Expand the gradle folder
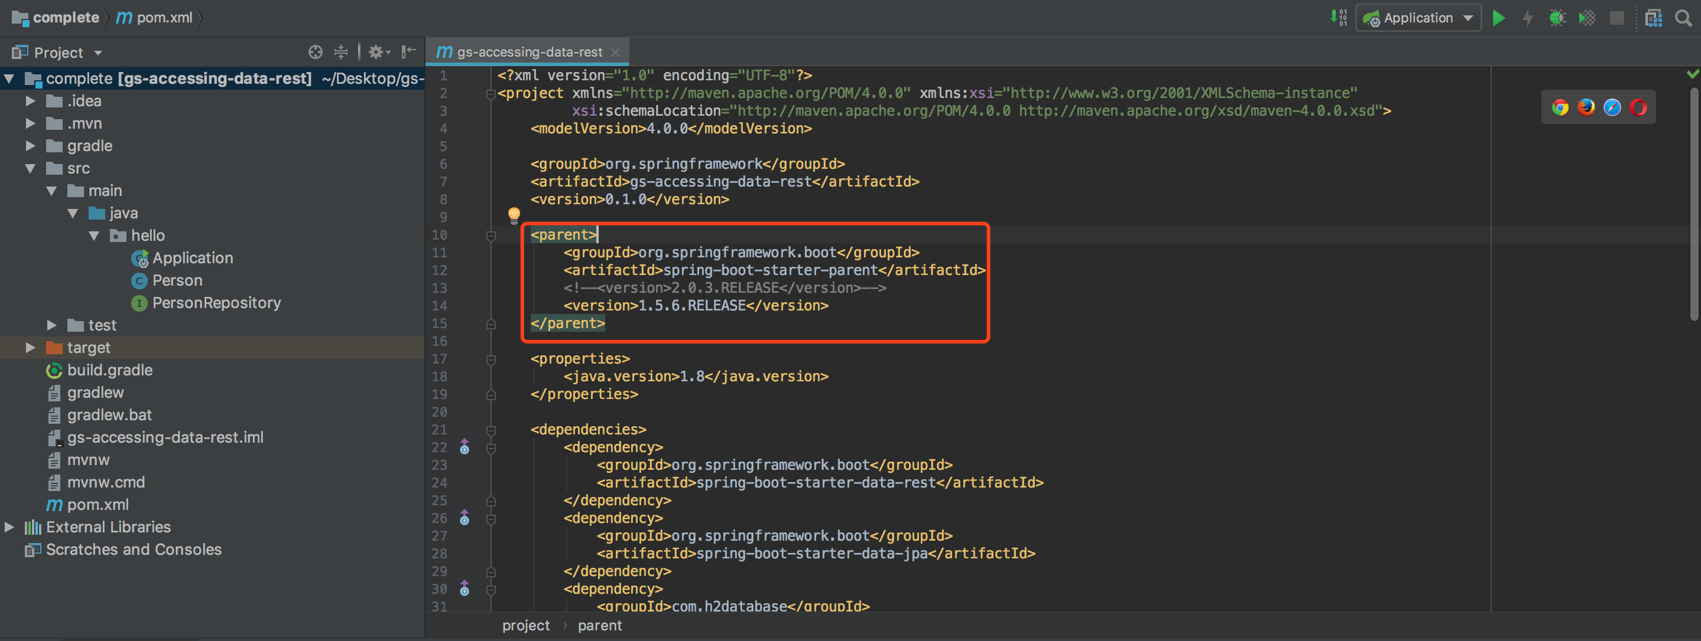The height and width of the screenshot is (641, 1701). (x=30, y=146)
